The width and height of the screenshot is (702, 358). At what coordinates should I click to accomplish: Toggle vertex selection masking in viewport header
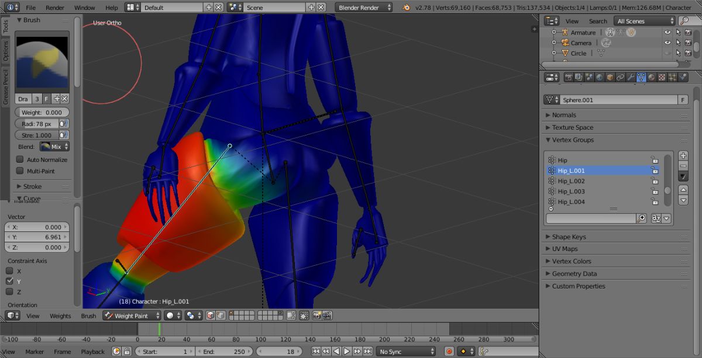coord(221,315)
